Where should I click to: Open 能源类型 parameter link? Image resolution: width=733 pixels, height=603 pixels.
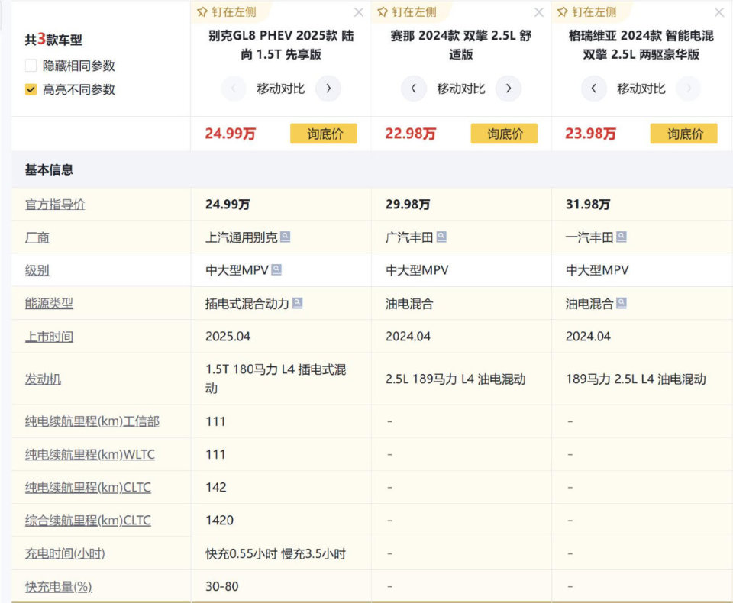(x=49, y=303)
